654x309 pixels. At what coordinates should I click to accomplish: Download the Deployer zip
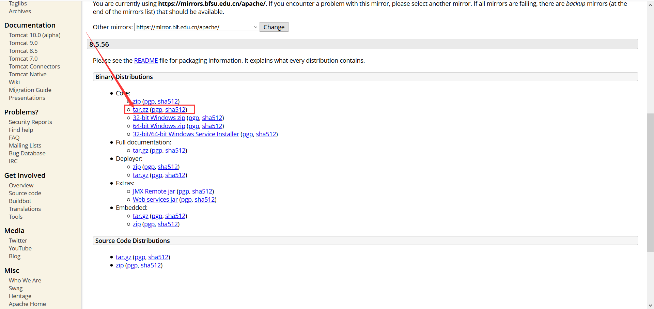[x=137, y=167]
